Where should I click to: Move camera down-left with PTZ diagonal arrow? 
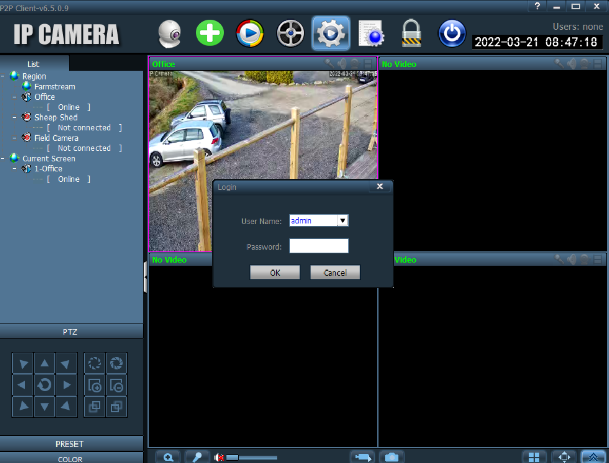pos(23,407)
